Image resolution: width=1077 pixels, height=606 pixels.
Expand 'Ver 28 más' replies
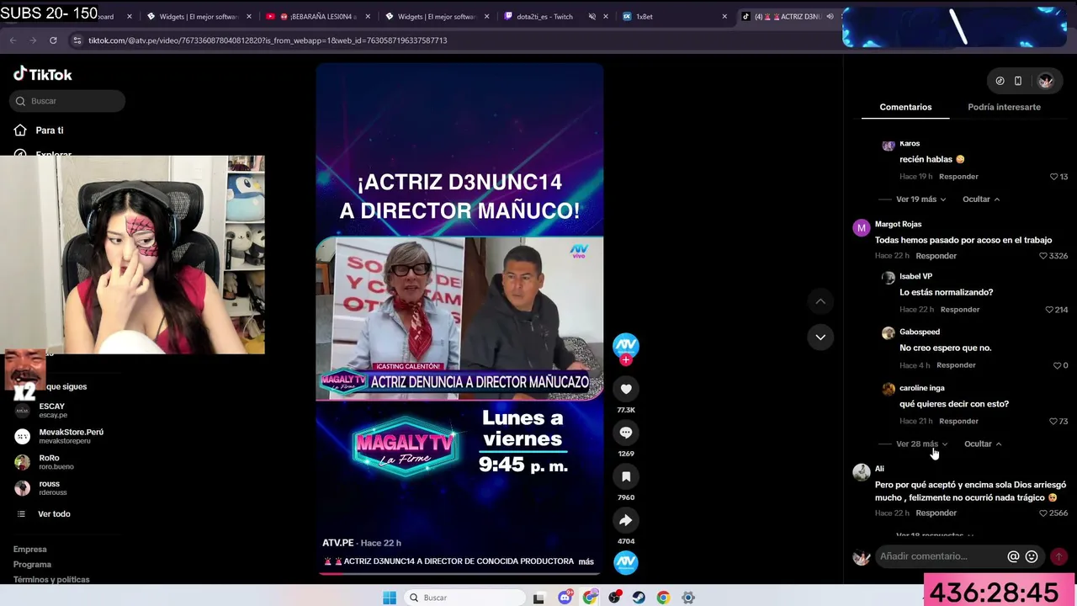click(921, 444)
